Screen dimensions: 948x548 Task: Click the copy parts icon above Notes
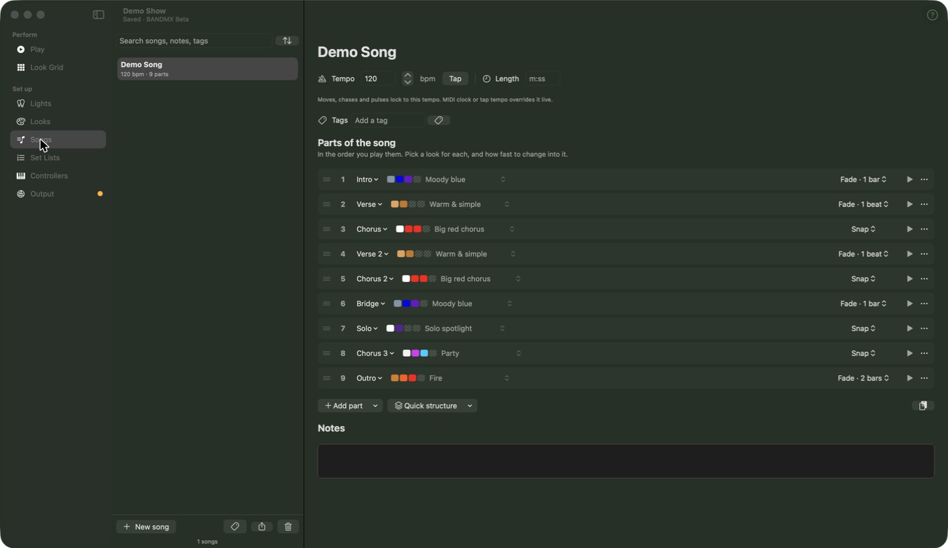click(x=923, y=406)
